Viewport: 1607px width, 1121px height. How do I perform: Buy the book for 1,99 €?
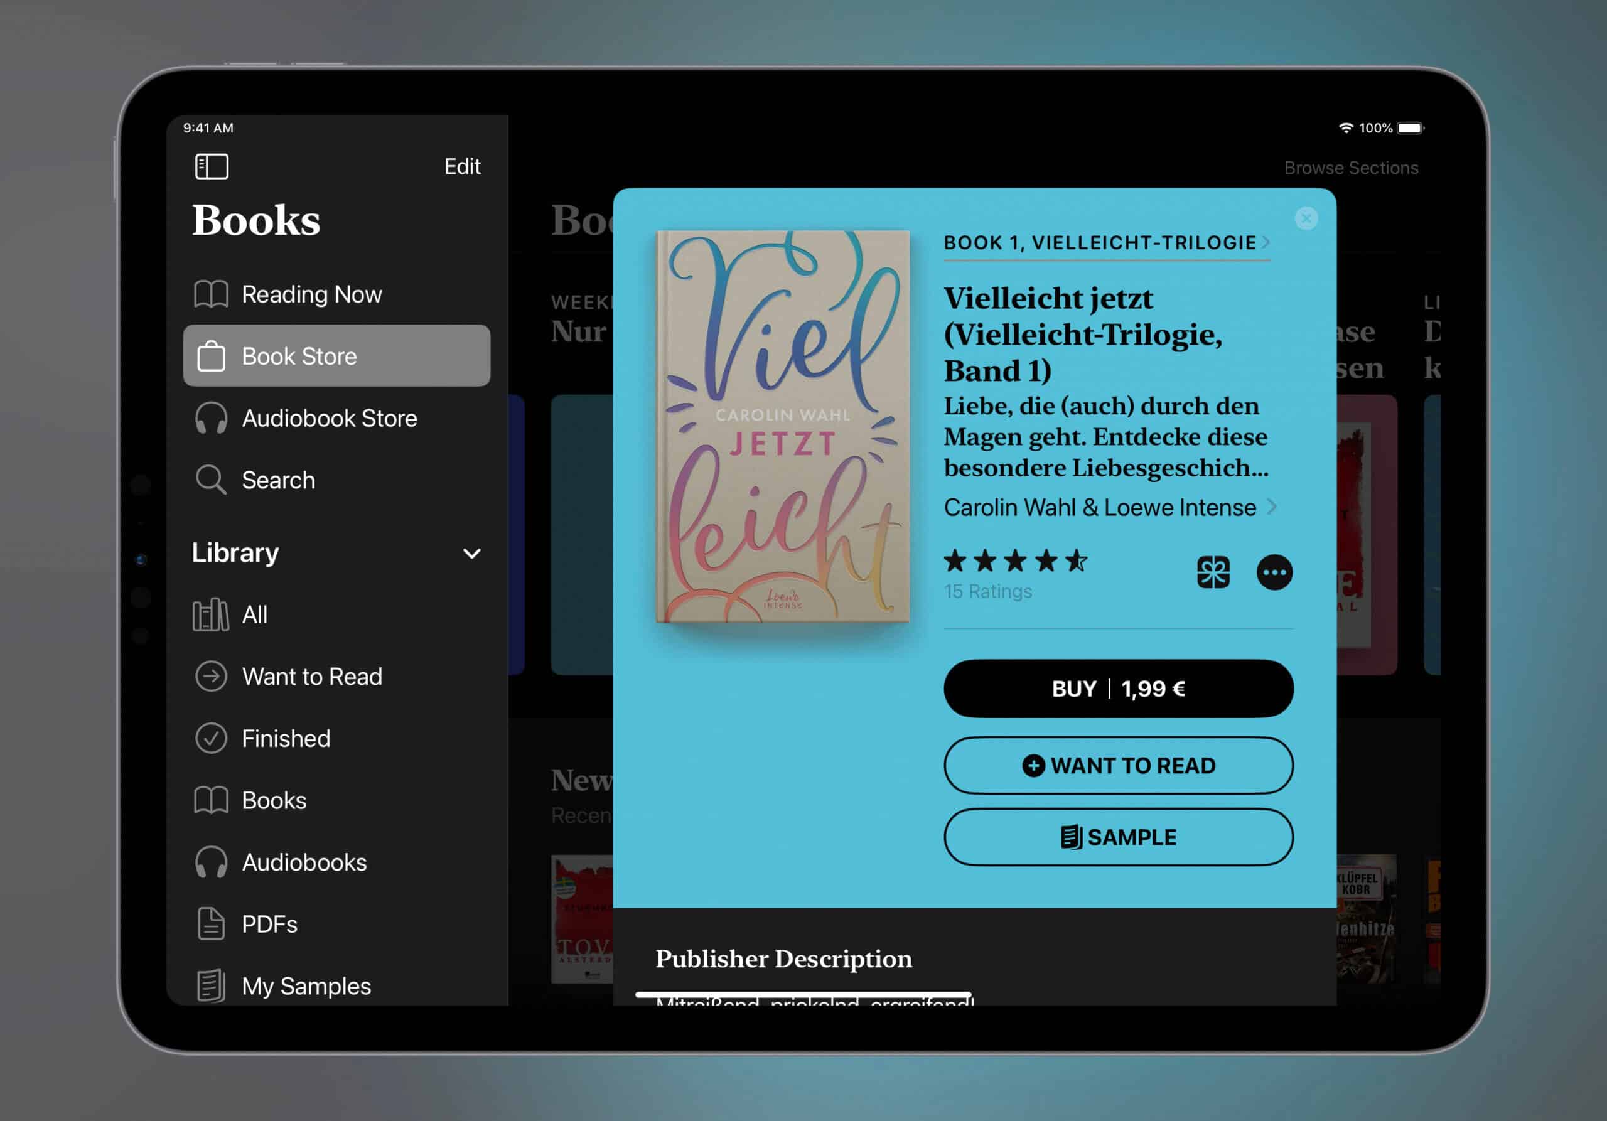(x=1118, y=689)
